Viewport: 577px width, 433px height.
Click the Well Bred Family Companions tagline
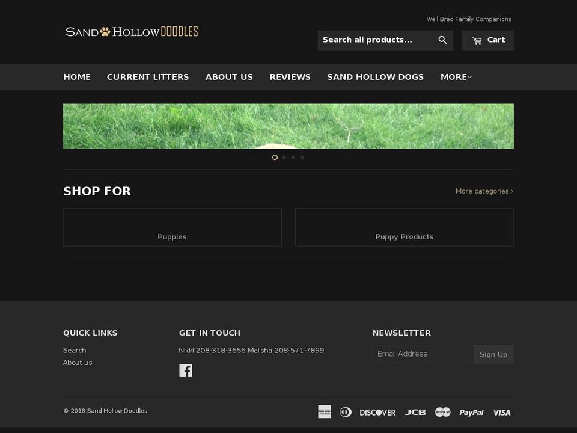[x=469, y=19]
